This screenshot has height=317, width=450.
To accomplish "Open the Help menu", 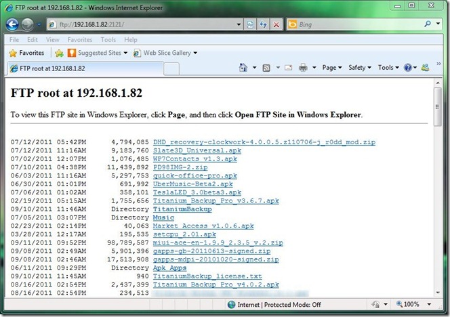I will (131, 39).
